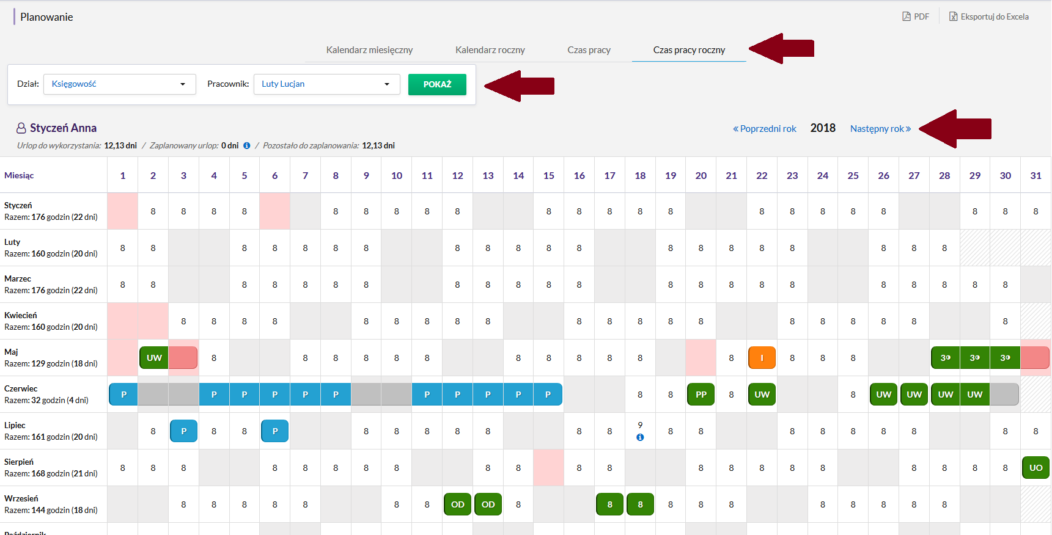Click the year label 2018

[823, 128]
